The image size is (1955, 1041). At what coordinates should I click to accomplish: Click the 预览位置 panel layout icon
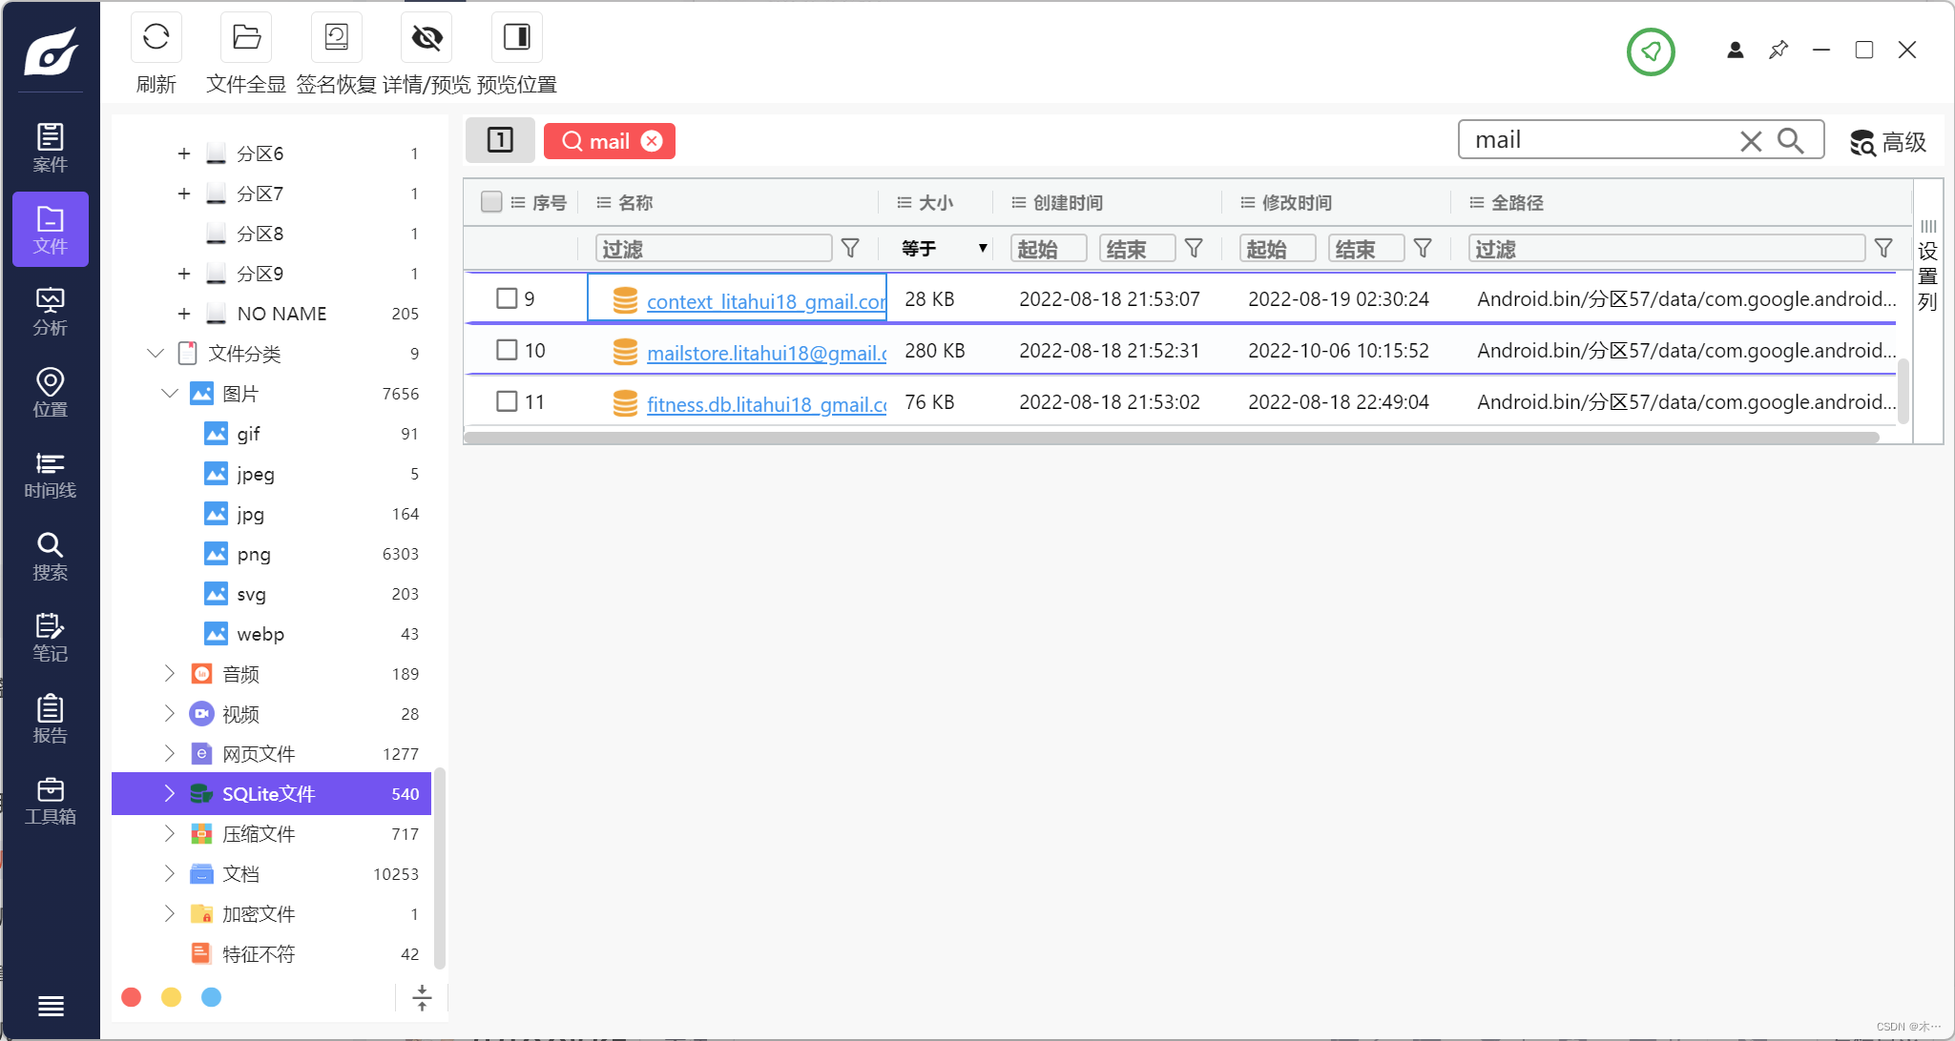(516, 38)
